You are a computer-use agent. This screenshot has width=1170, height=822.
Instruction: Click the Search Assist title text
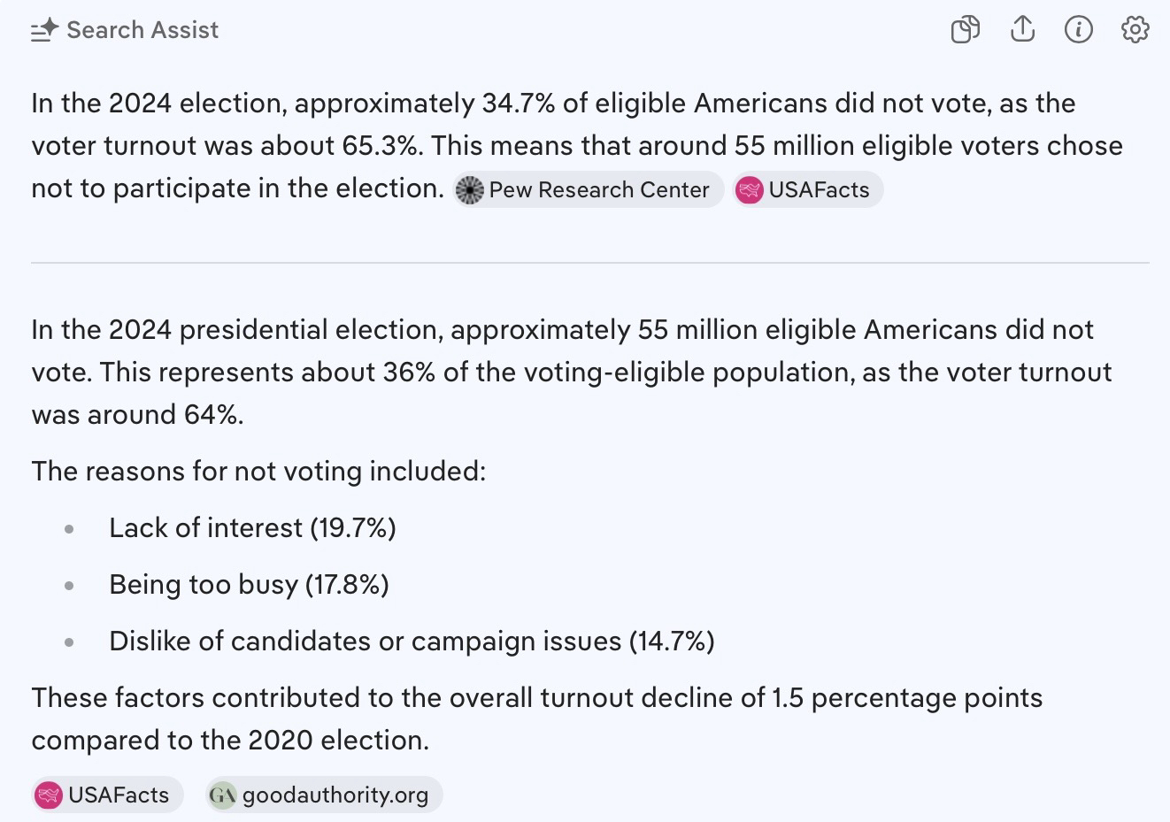coord(142,30)
